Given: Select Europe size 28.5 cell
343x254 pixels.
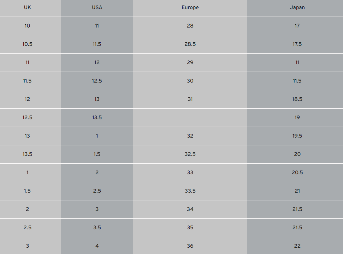Looking at the screenshot, I should [x=190, y=44].
